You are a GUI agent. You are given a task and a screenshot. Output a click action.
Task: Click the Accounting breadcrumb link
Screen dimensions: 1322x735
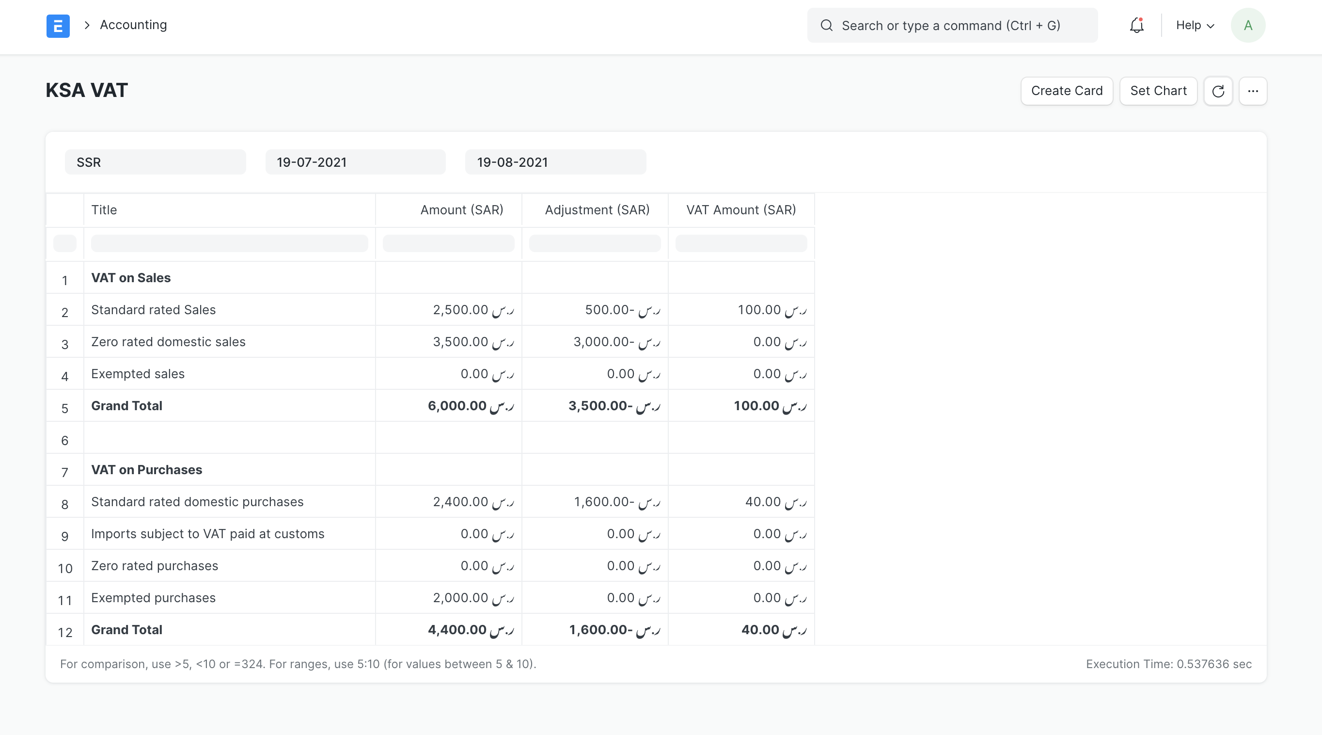click(x=133, y=25)
